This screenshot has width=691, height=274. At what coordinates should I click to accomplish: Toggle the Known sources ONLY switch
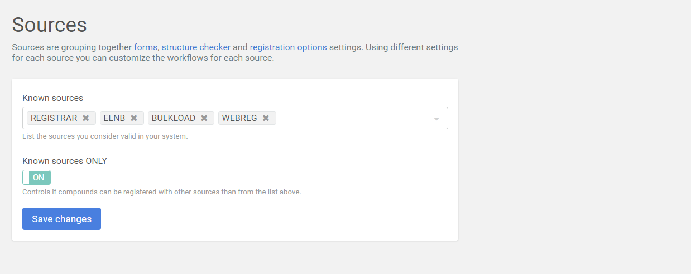37,178
